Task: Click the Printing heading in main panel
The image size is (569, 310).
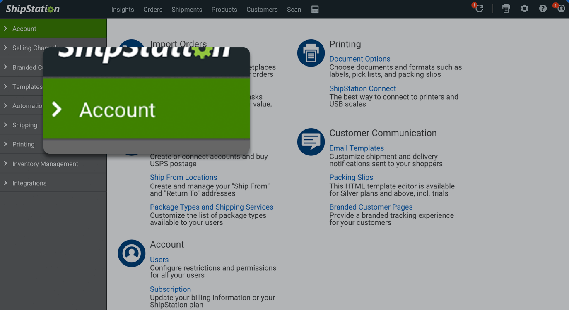Action: coord(345,44)
